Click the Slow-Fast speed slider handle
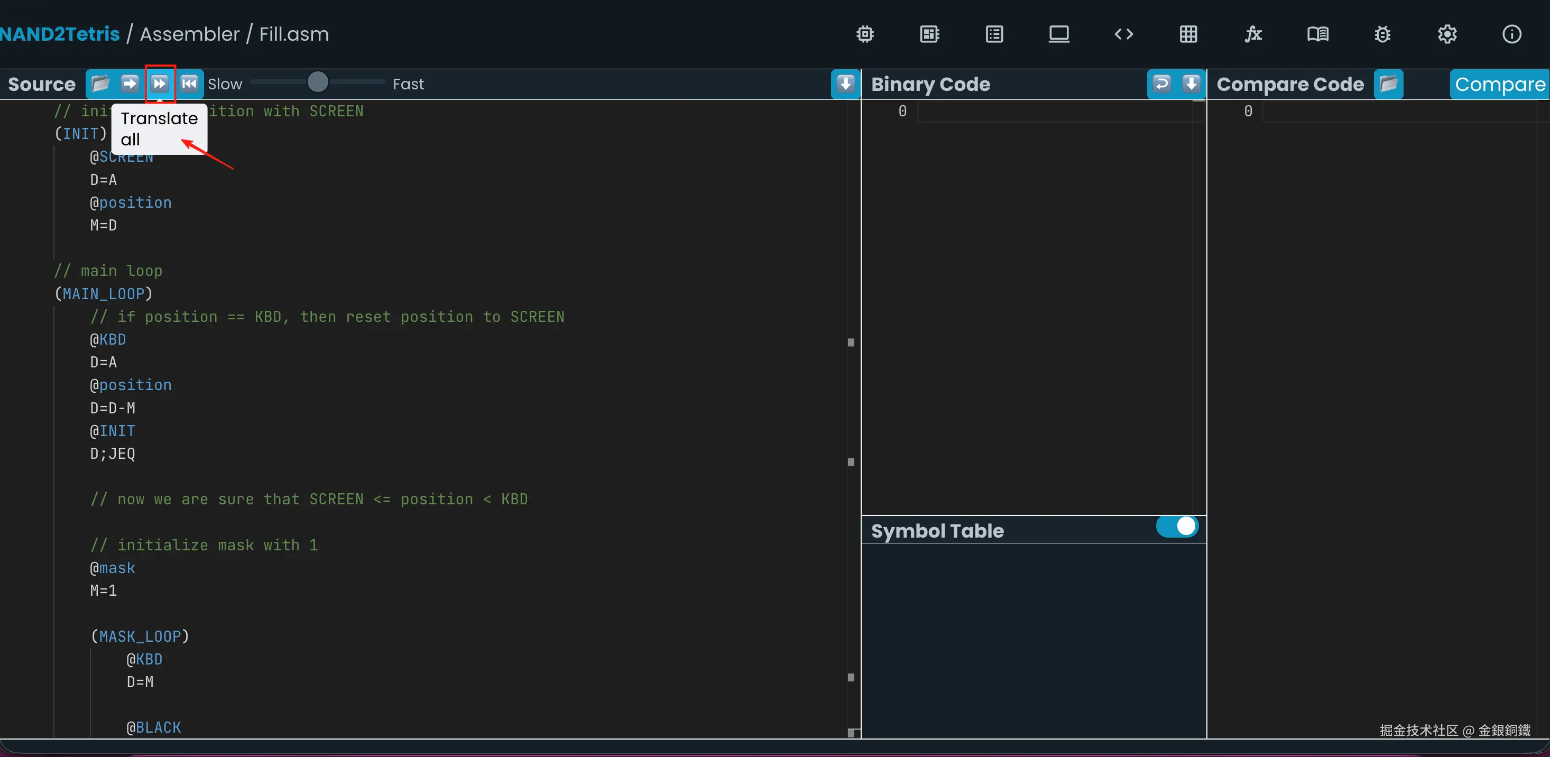 tap(318, 82)
